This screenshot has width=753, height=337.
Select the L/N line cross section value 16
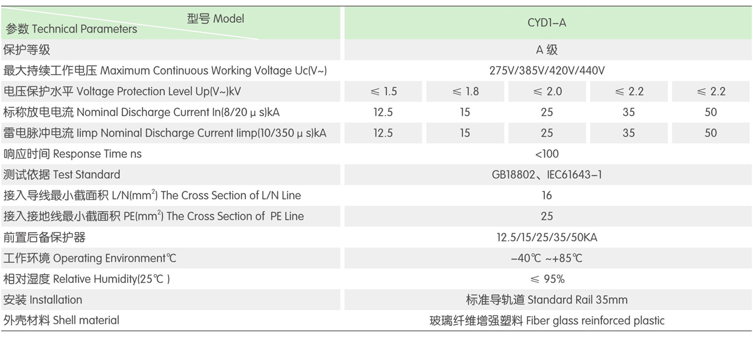click(546, 196)
